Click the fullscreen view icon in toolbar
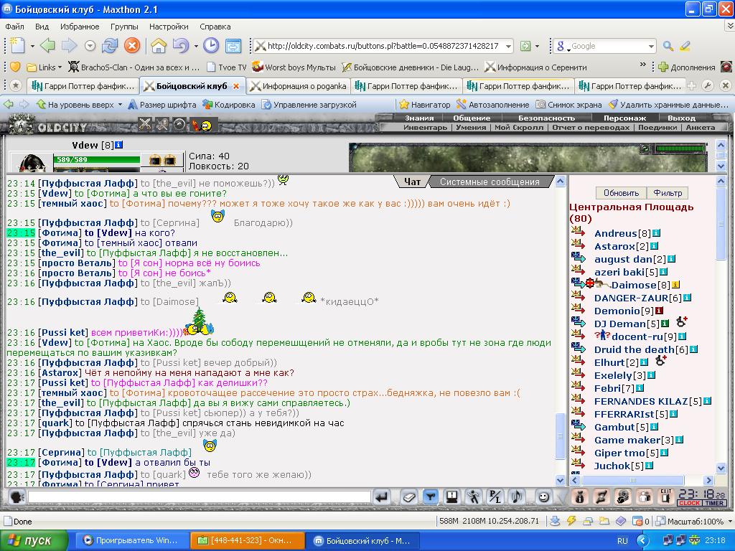735x551 pixels. [233, 45]
